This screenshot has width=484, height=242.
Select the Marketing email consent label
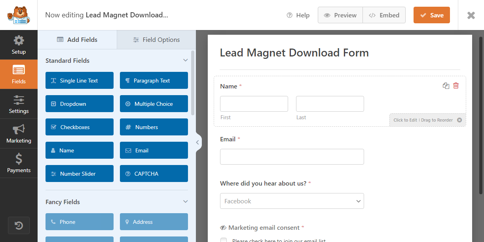[x=264, y=227]
